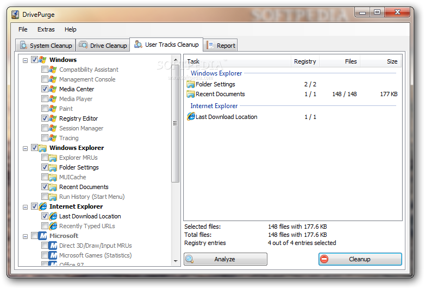The height and width of the screenshot is (289, 425).
Task: Open the Help menu
Action: (70, 29)
